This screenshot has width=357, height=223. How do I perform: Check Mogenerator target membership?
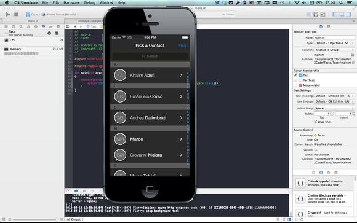[x=295, y=85]
